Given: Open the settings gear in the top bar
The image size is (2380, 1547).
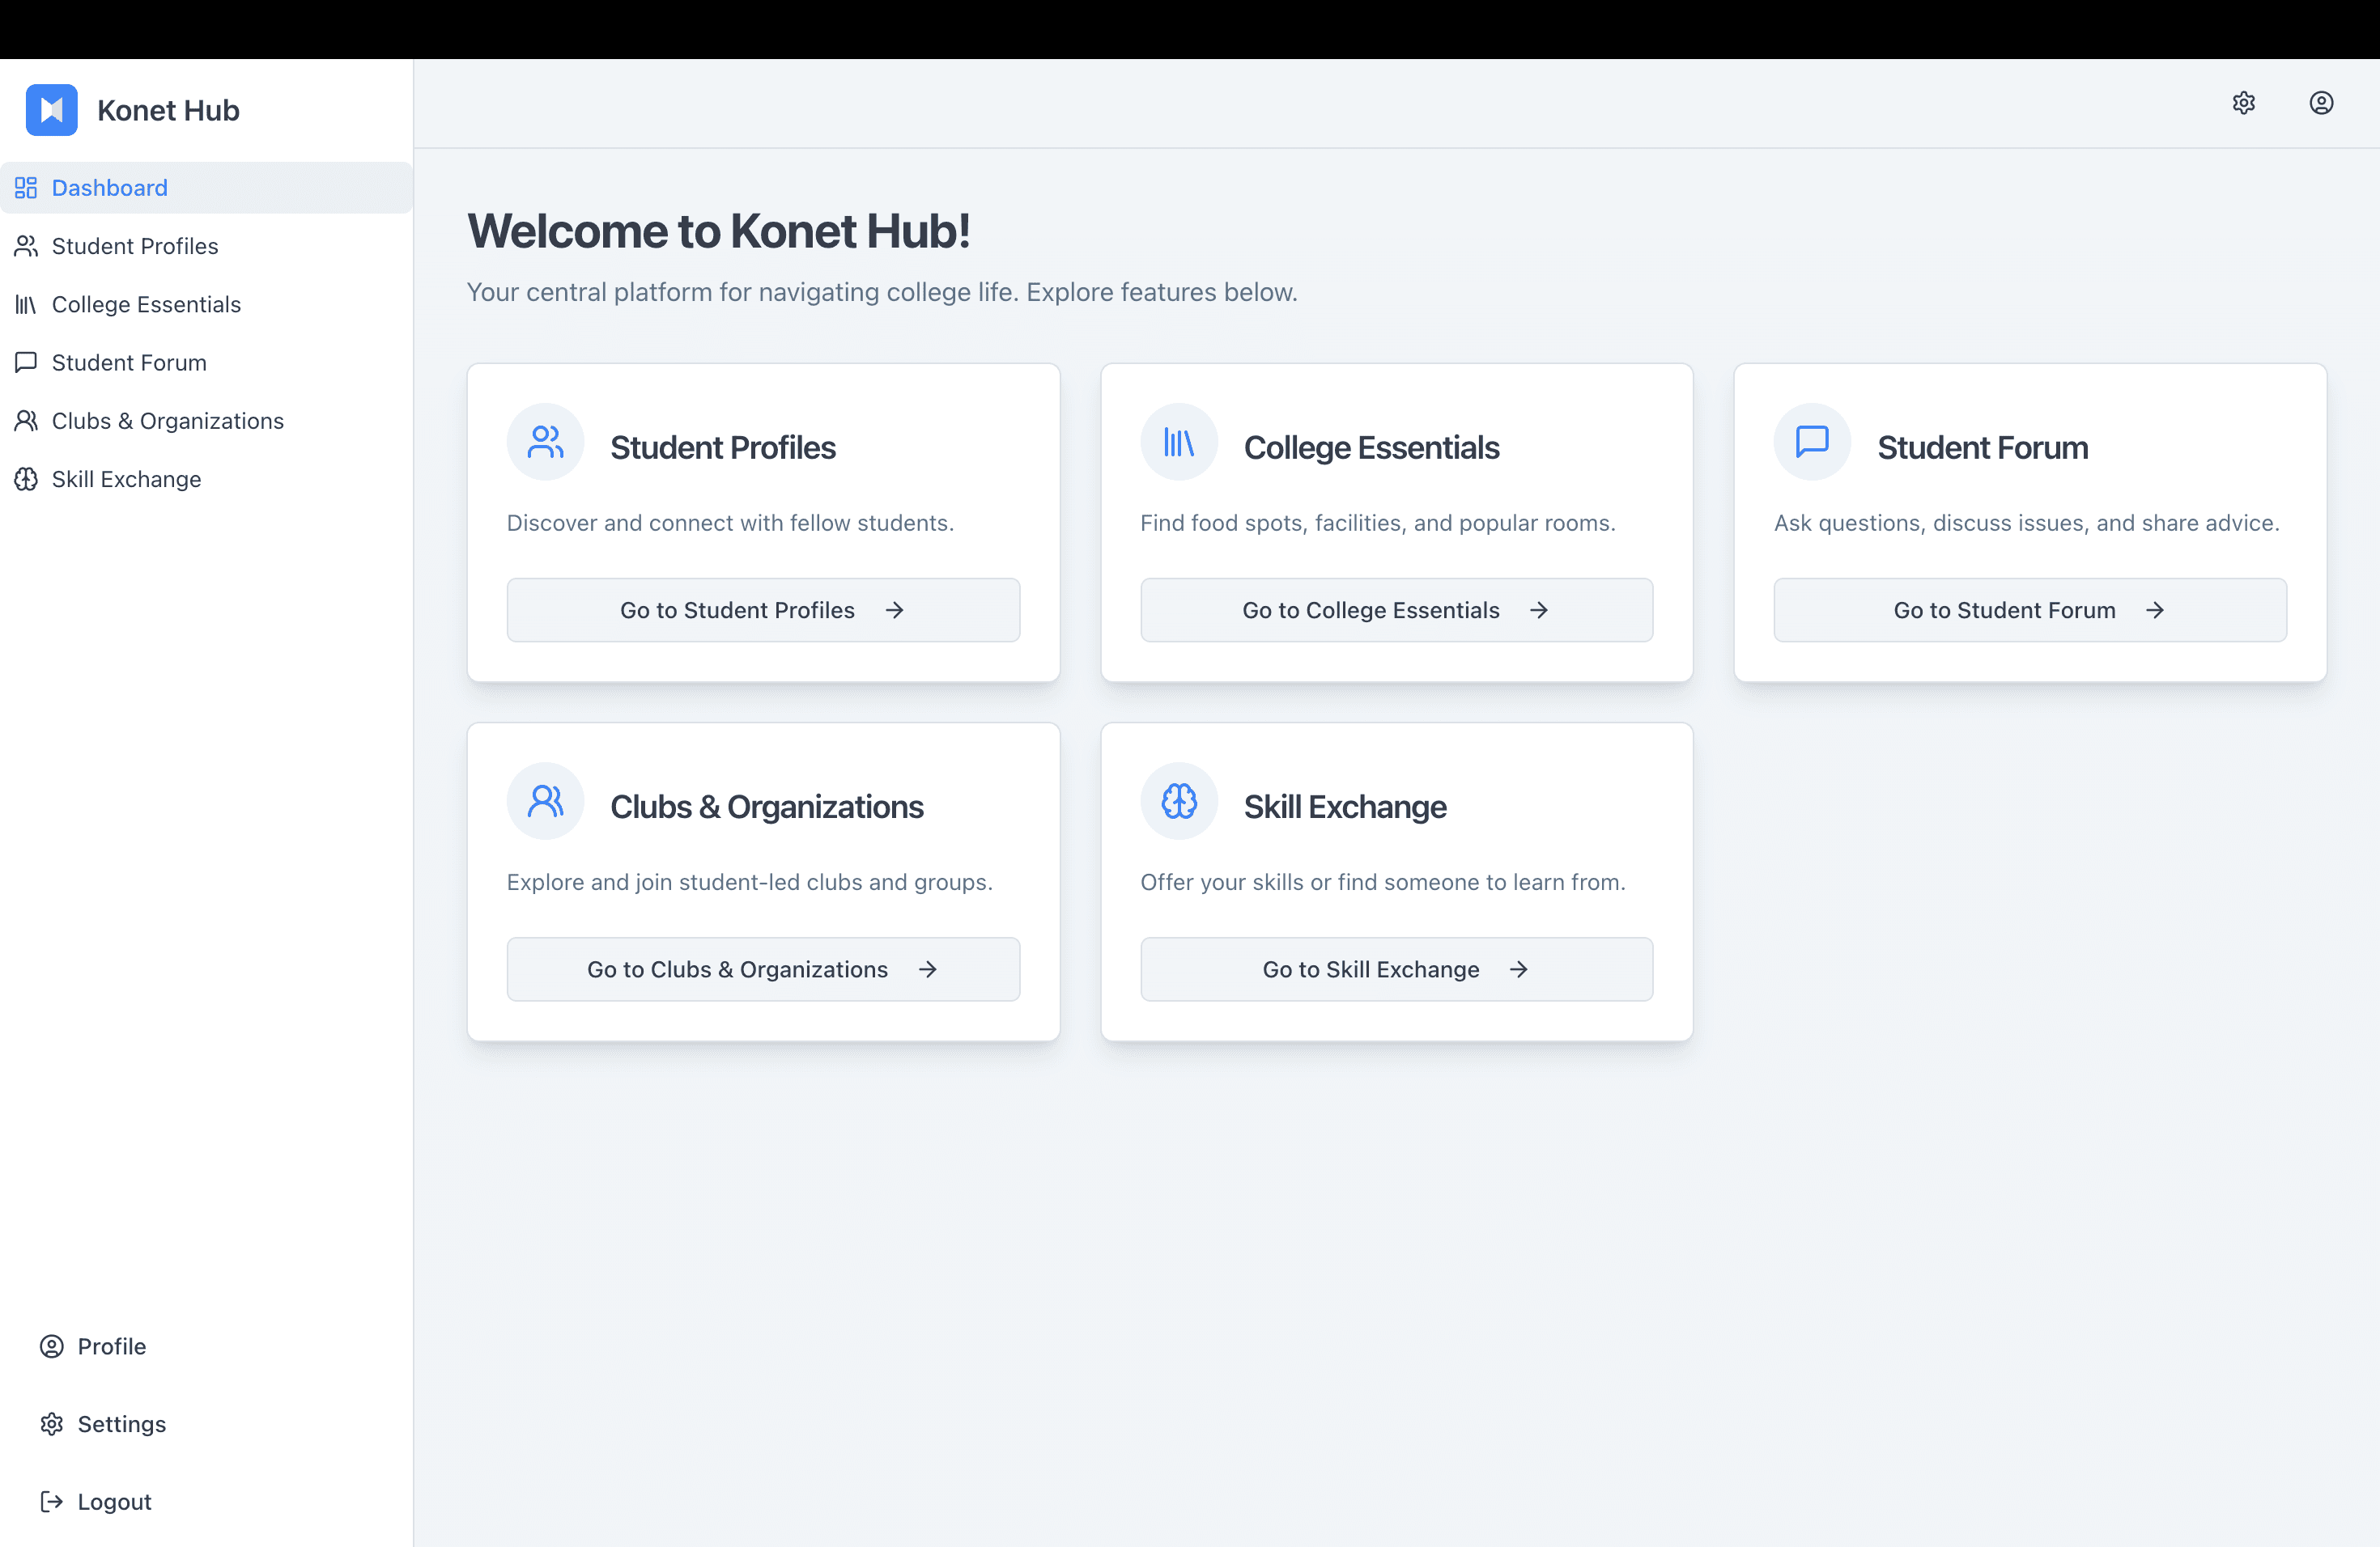Looking at the screenshot, I should tap(2244, 103).
